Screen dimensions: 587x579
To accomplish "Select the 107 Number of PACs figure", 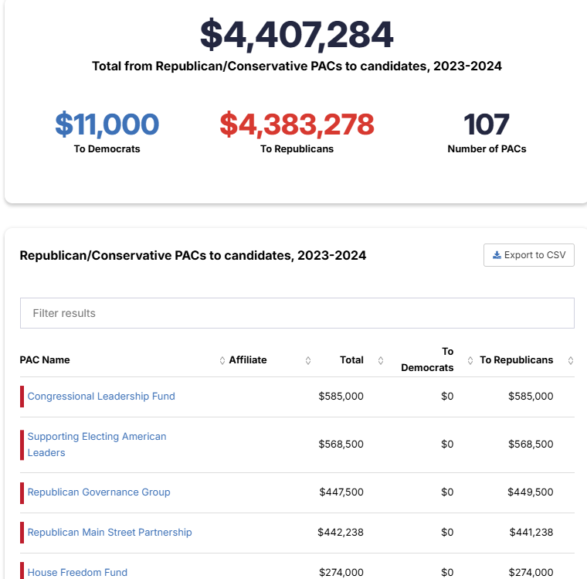I will click(487, 124).
